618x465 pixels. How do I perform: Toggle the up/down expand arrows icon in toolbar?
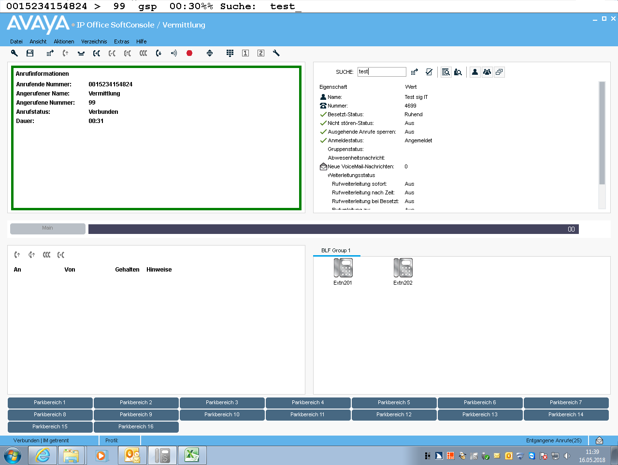coord(210,53)
